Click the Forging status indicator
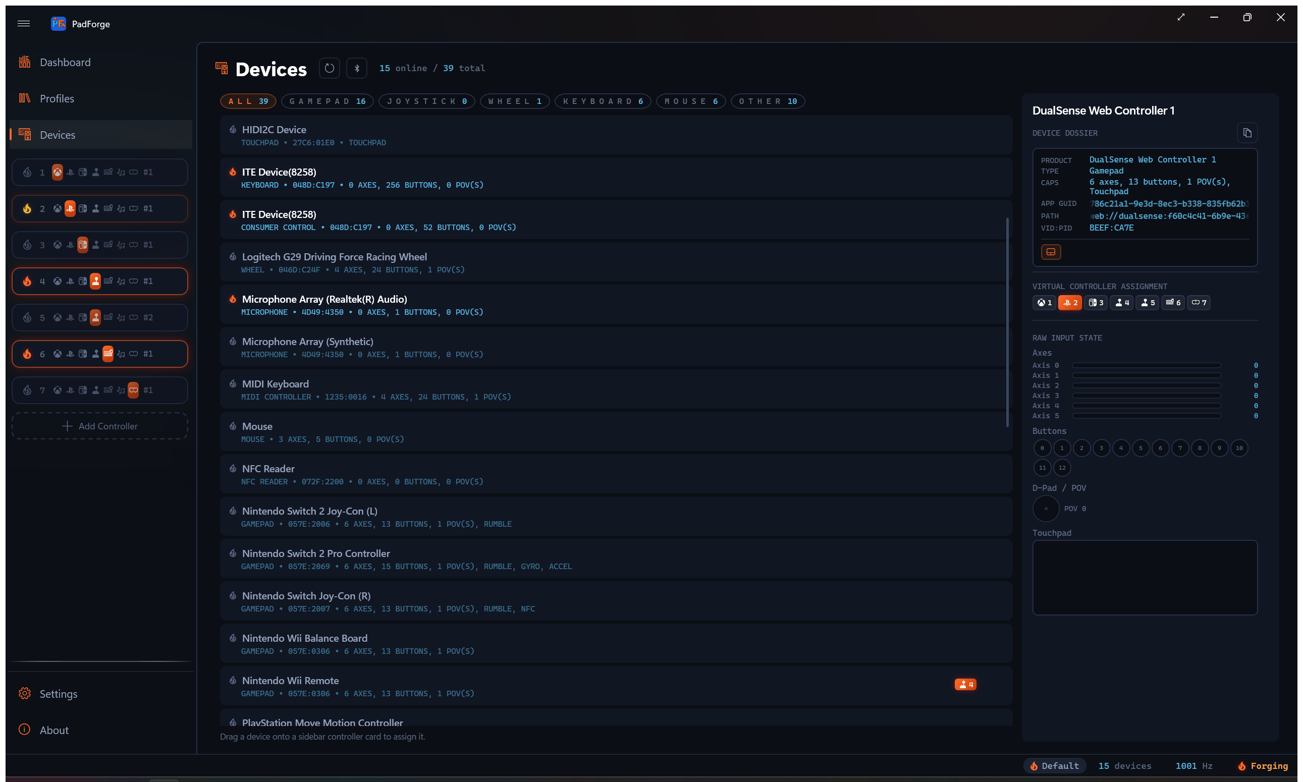 1263,766
